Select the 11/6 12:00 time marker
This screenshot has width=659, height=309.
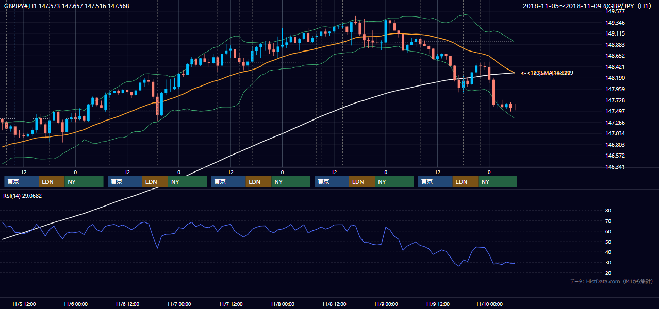point(127,304)
